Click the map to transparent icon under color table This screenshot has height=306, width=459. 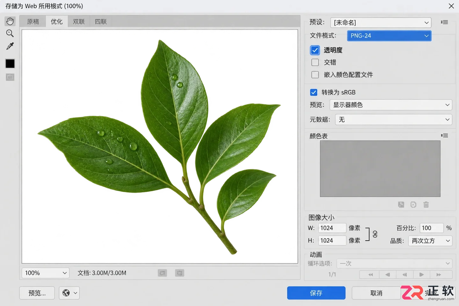pyautogui.click(x=401, y=205)
